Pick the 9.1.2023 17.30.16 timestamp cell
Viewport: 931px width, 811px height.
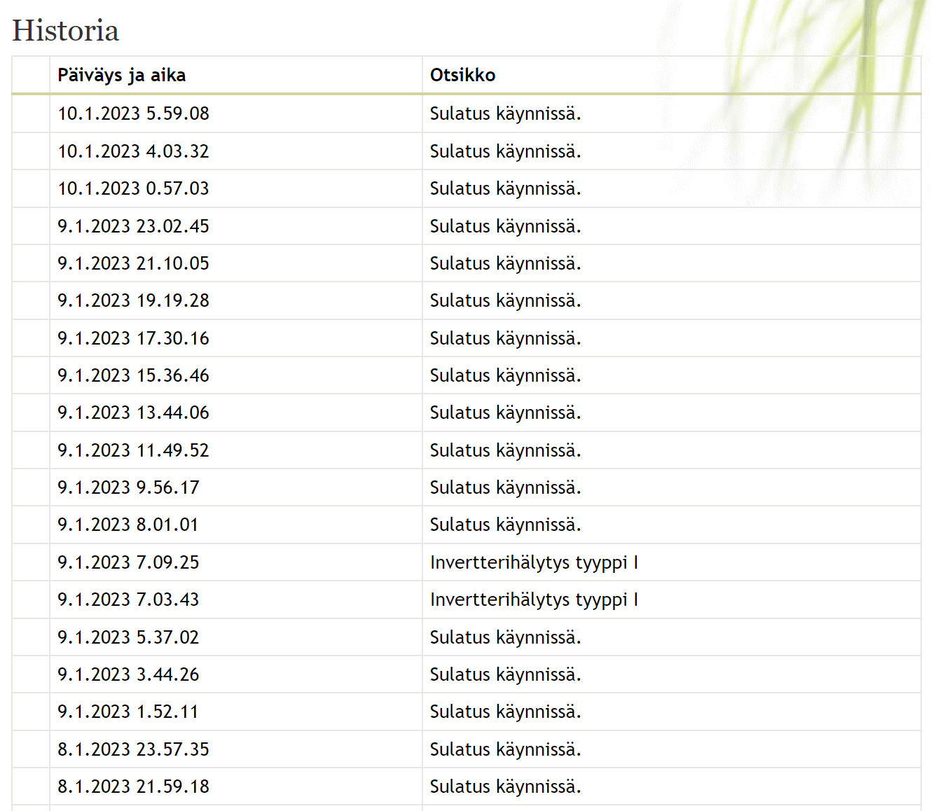(x=133, y=338)
